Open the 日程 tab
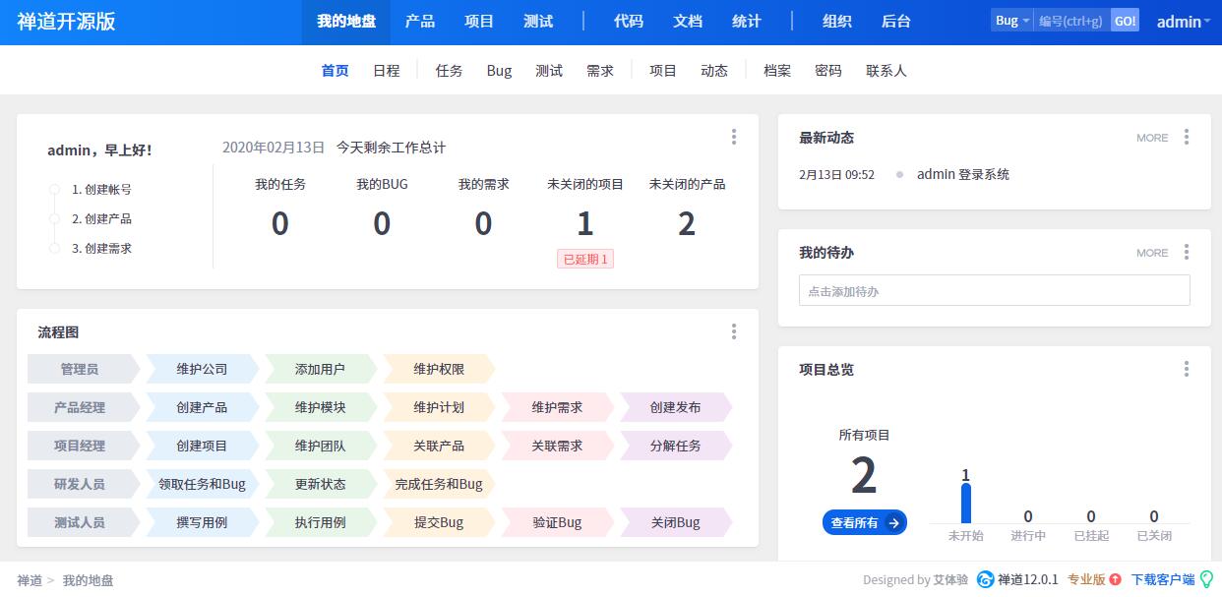1222x597 pixels. (x=387, y=71)
